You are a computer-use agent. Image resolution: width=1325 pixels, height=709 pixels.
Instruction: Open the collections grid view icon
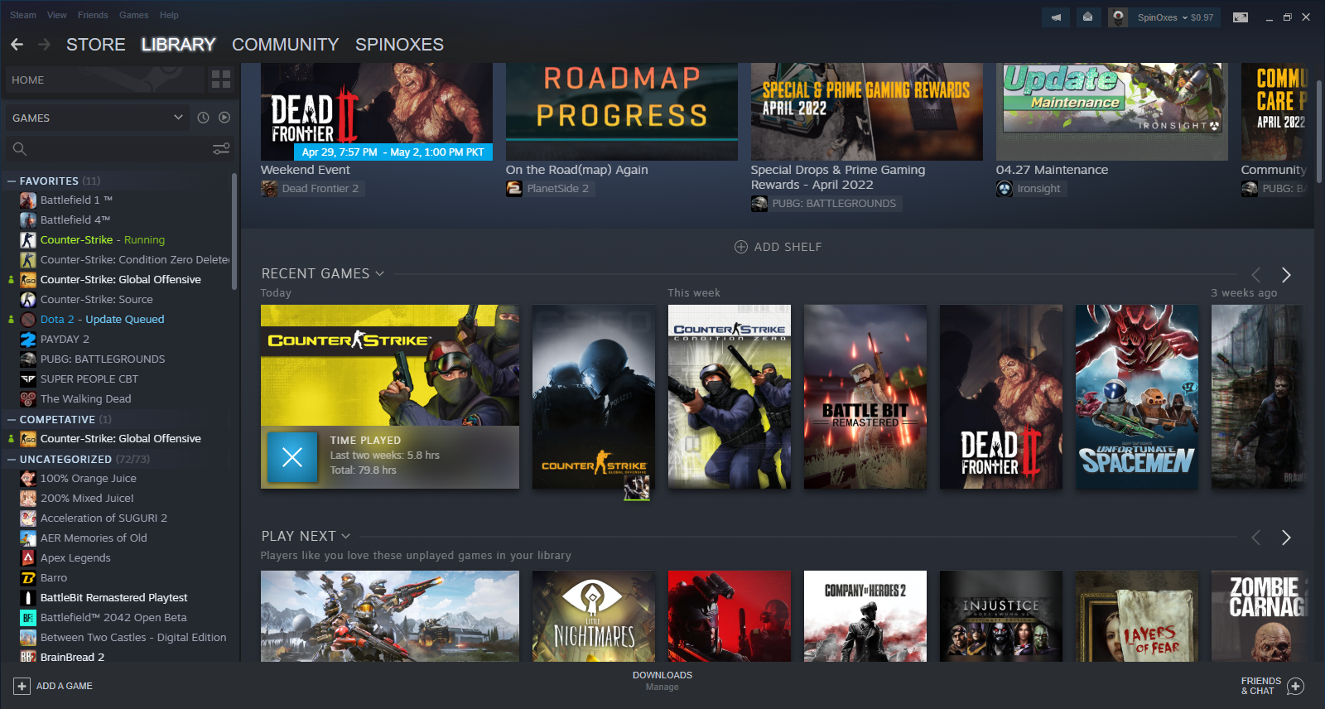pos(221,80)
